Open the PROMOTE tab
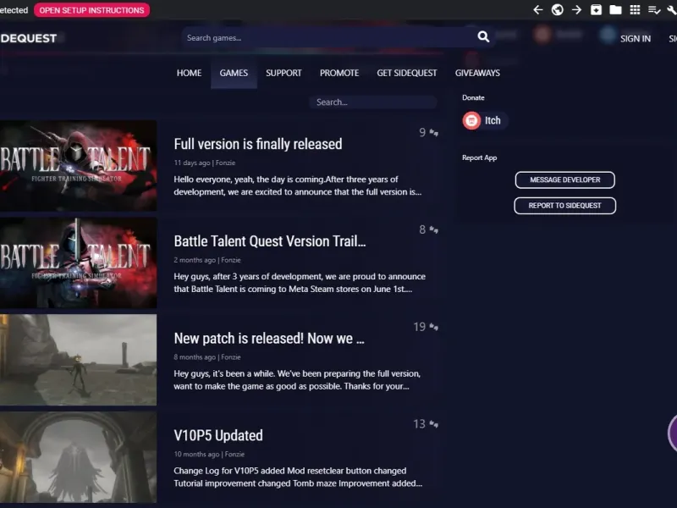This screenshot has width=677, height=508. point(339,73)
